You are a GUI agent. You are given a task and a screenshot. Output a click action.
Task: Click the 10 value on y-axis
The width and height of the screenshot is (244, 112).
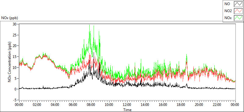[x=15, y=68]
